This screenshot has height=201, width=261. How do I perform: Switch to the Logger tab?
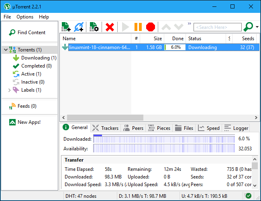click(x=236, y=128)
